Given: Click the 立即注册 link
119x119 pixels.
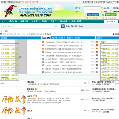Looking at the screenshot, I should (x=116, y=12).
